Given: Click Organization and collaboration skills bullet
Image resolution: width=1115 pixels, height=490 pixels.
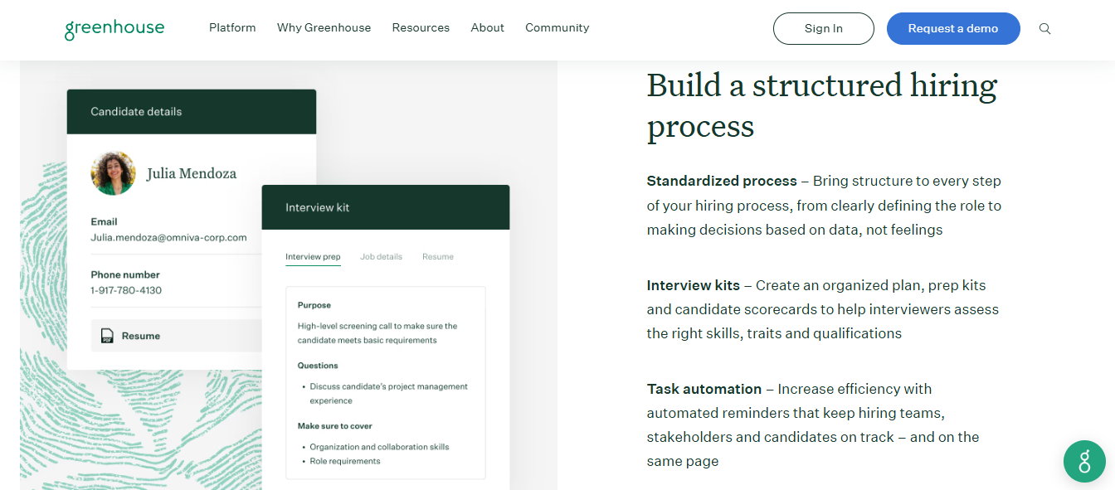Looking at the screenshot, I should tap(379, 447).
